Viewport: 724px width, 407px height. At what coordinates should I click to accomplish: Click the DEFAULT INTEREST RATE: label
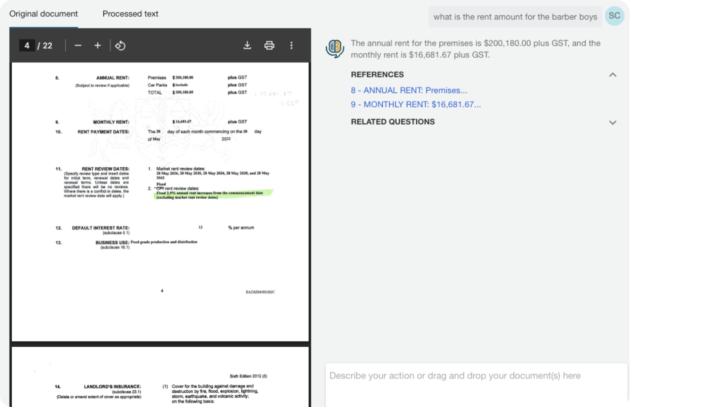click(101, 228)
